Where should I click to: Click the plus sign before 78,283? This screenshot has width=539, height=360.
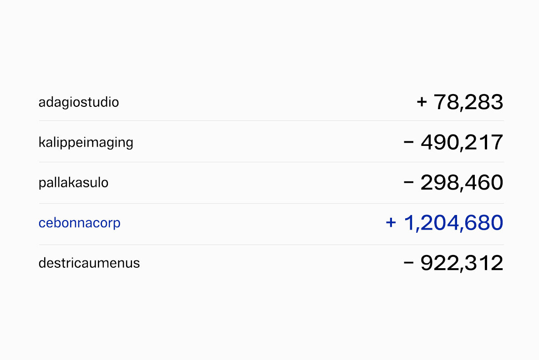point(422,102)
